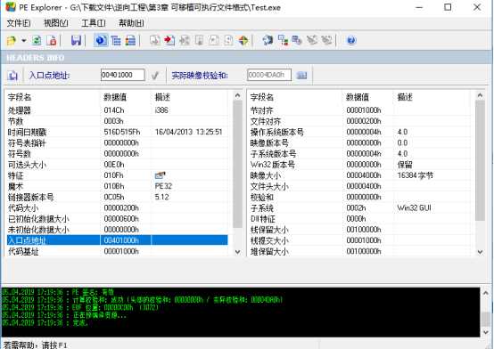
Task: Select the 代码大小 row
Action: click(x=117, y=208)
